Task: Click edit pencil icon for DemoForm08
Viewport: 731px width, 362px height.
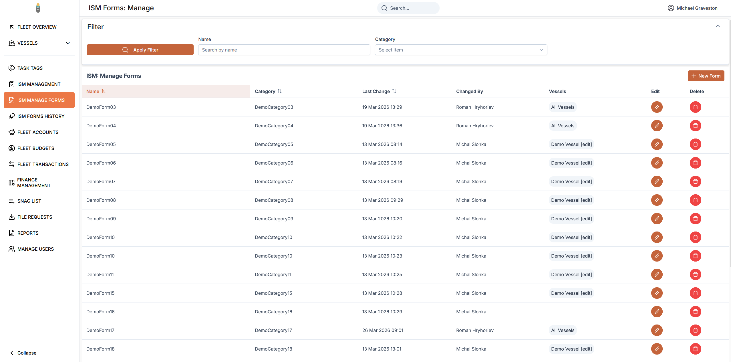Action: (657, 200)
